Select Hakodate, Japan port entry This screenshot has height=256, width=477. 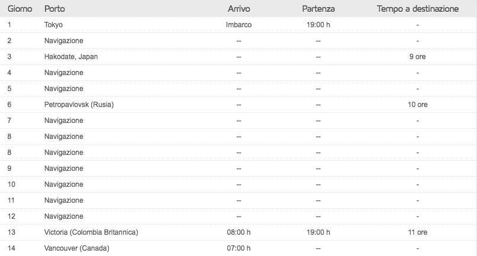click(x=71, y=57)
